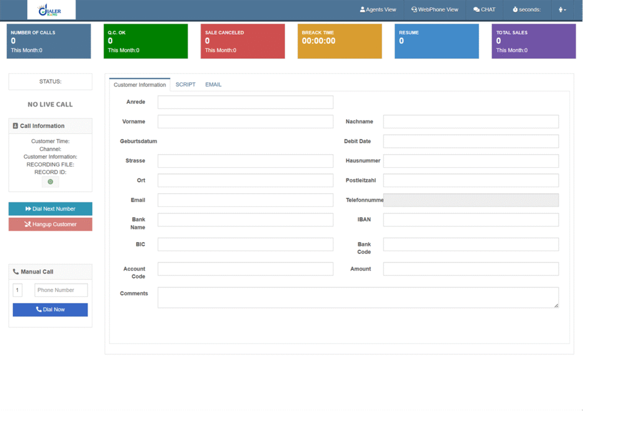Image resolution: width=634 pixels, height=445 pixels.
Task: Click the country code field with 1
Action: pyautogui.click(x=17, y=290)
